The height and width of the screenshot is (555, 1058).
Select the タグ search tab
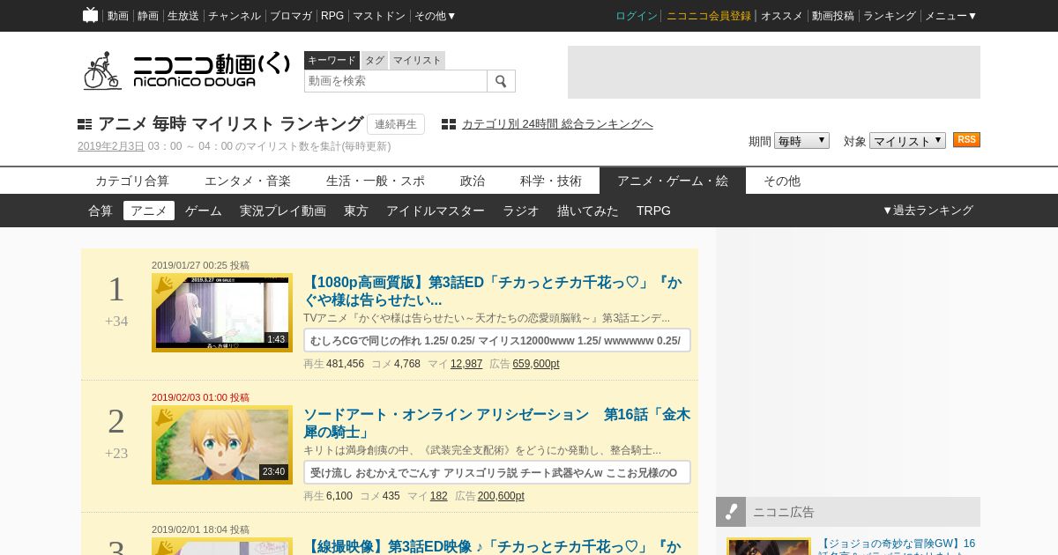pos(375,60)
